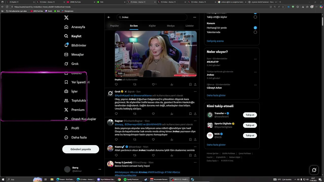
Task: Switch to Listeler search tab
Action: [x=190, y=26]
